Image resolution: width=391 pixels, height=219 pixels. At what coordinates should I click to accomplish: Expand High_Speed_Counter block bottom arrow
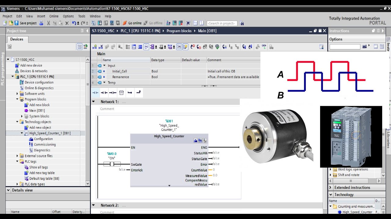[x=169, y=186]
